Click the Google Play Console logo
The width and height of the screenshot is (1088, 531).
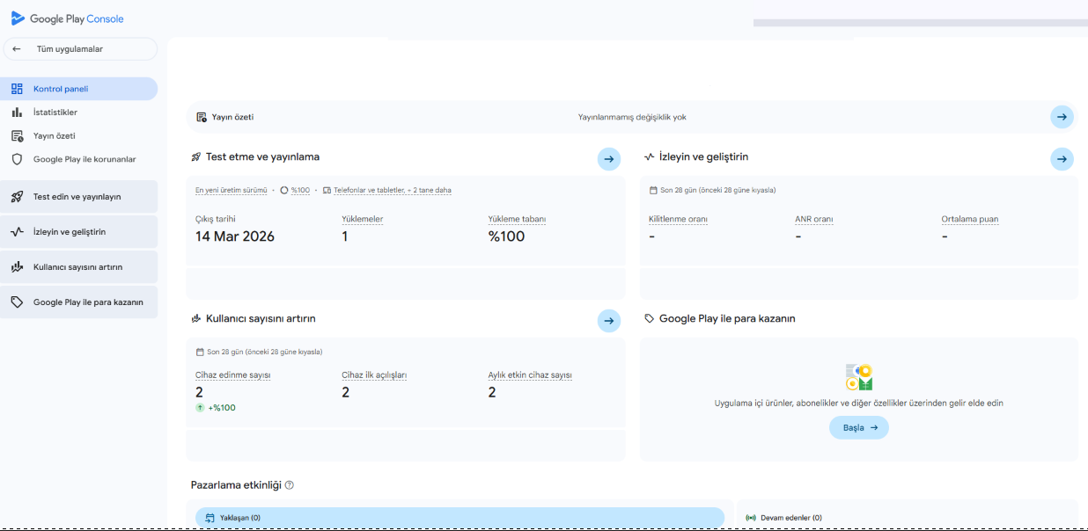67,18
